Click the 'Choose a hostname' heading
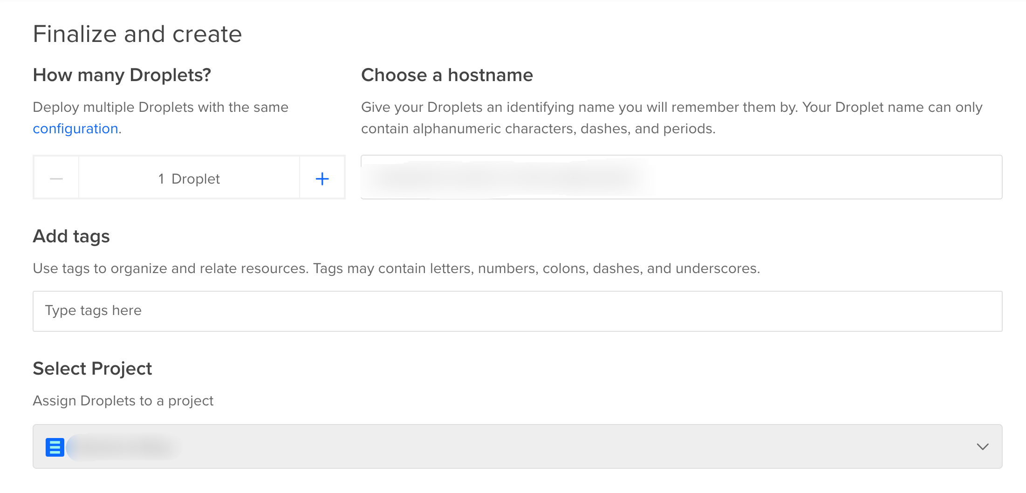This screenshot has height=493, width=1026. tap(447, 75)
